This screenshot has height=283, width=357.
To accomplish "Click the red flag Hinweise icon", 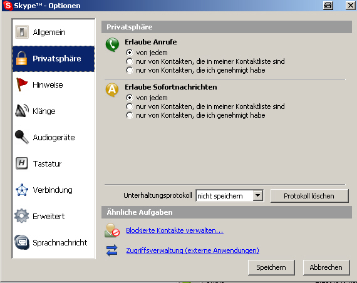I will coord(22,85).
